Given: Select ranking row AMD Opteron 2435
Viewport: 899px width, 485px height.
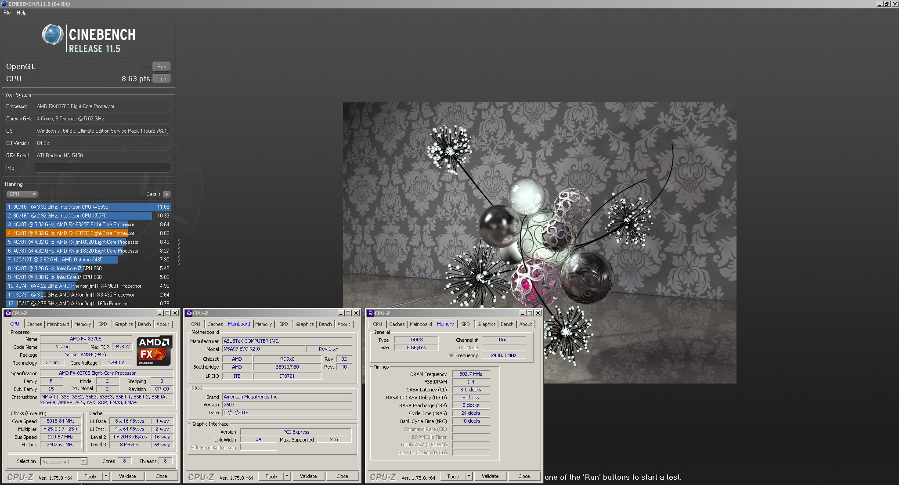Looking at the screenshot, I should coord(88,260).
